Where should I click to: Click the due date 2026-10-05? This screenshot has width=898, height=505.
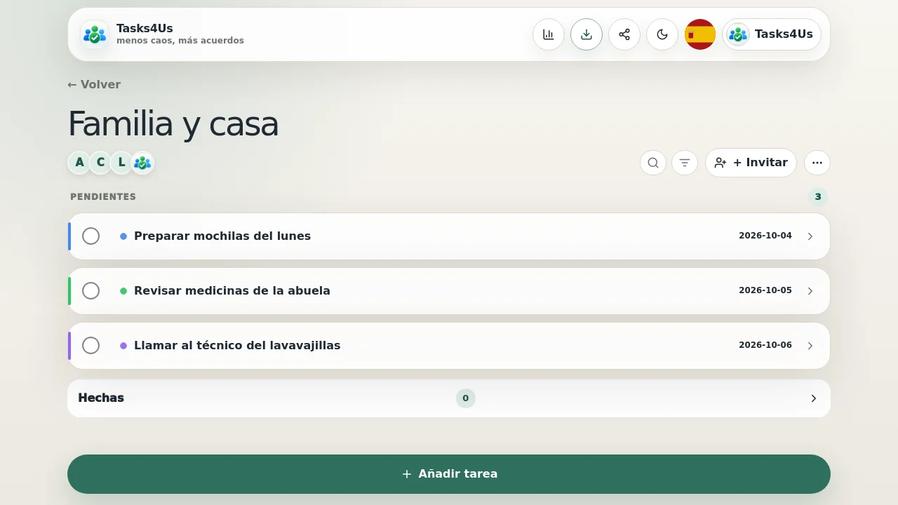pyautogui.click(x=765, y=291)
